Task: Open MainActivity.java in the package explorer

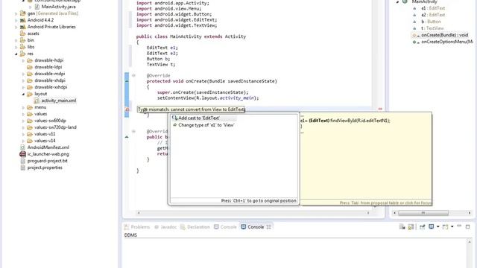Action: 58,7
